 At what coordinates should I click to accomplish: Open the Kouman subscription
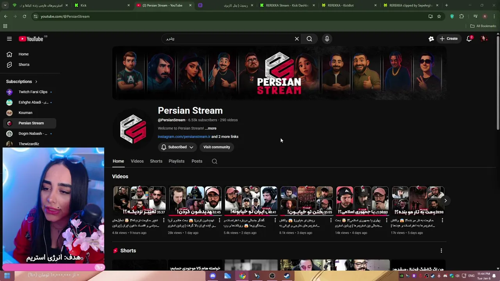pyautogui.click(x=29, y=112)
